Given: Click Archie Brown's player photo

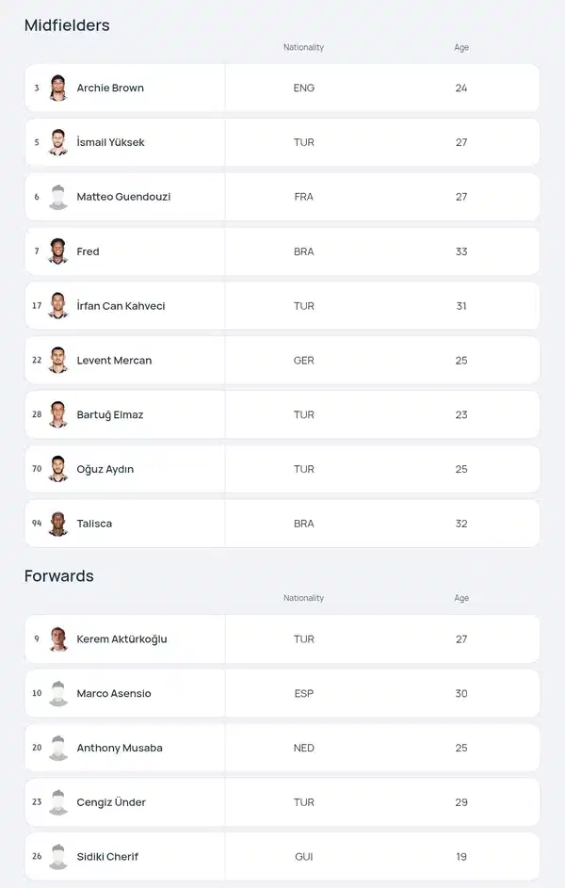Looking at the screenshot, I should [58, 88].
